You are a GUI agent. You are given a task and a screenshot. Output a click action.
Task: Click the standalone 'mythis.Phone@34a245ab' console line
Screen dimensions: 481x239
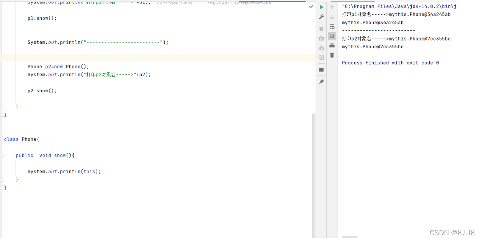(373, 23)
